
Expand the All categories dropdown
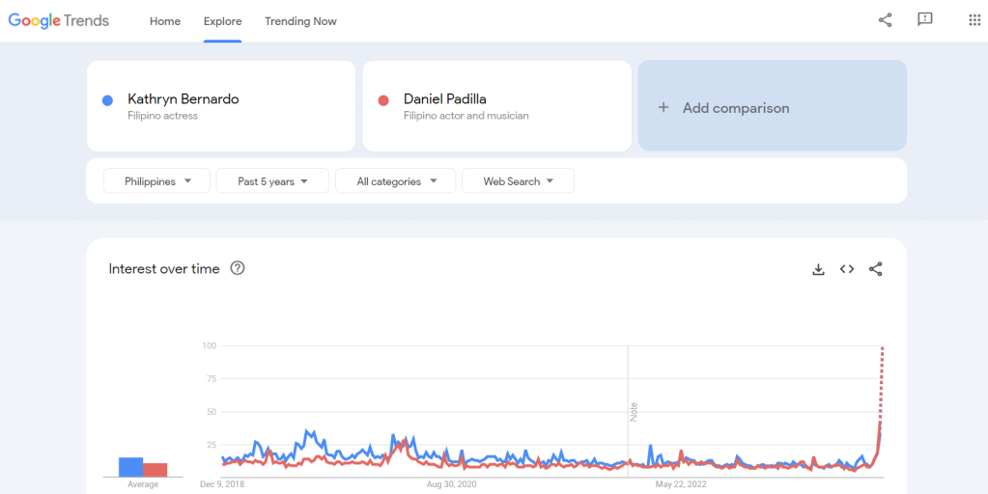point(396,181)
